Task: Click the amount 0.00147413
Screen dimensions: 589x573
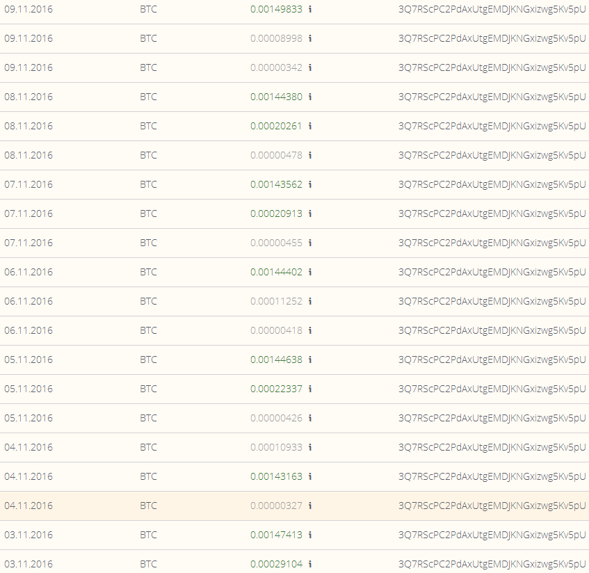Action: click(x=276, y=535)
